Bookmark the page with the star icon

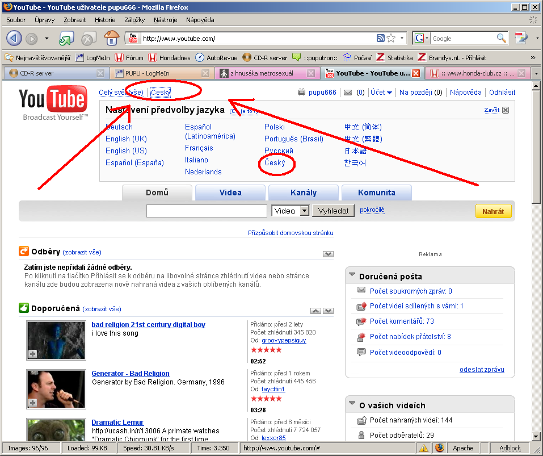click(x=391, y=38)
